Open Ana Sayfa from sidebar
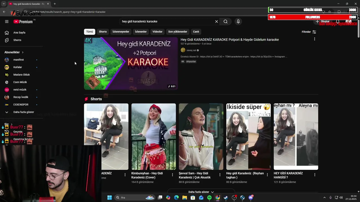The width and height of the screenshot is (360, 202). tap(19, 33)
